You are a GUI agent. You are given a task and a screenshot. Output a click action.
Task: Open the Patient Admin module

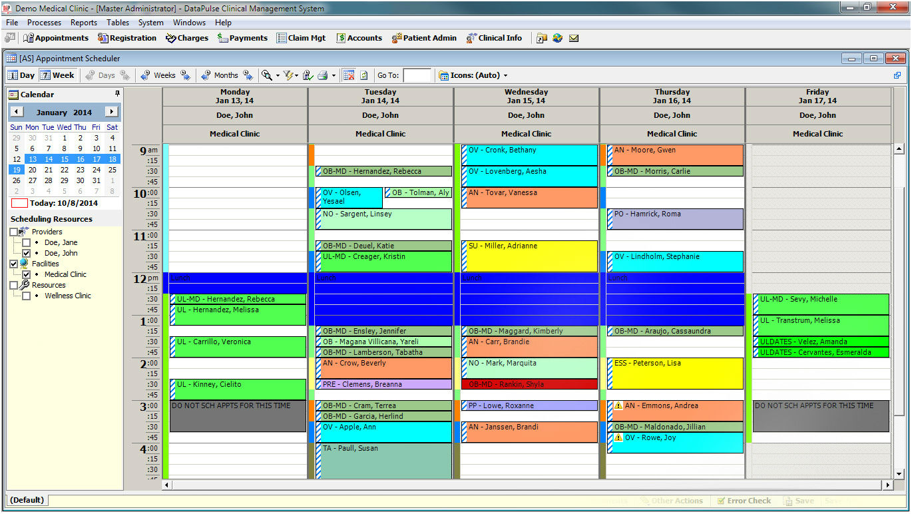pyautogui.click(x=424, y=38)
